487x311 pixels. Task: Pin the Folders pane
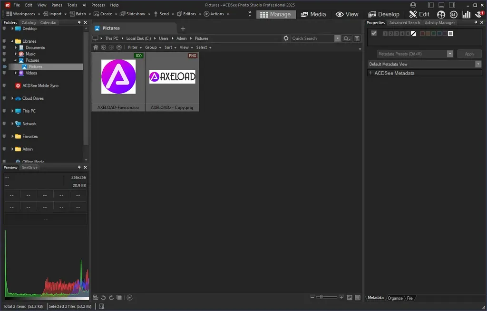pyautogui.click(x=79, y=22)
